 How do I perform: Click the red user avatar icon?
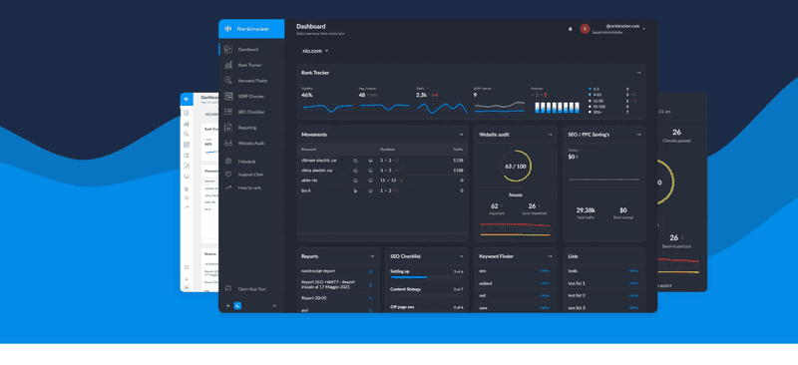[585, 29]
